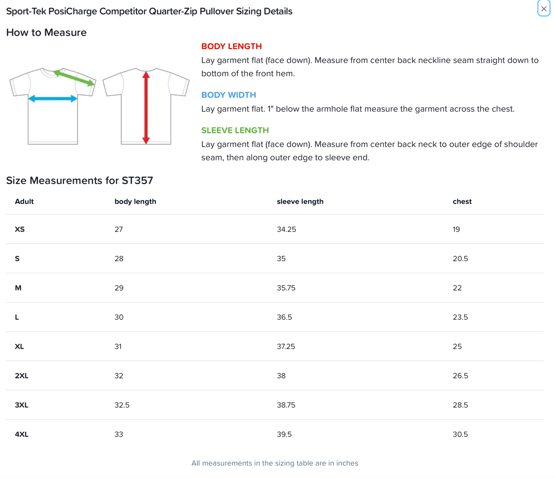The width and height of the screenshot is (555, 478).
Task: Click the red body length arrow
Action: tap(146, 108)
